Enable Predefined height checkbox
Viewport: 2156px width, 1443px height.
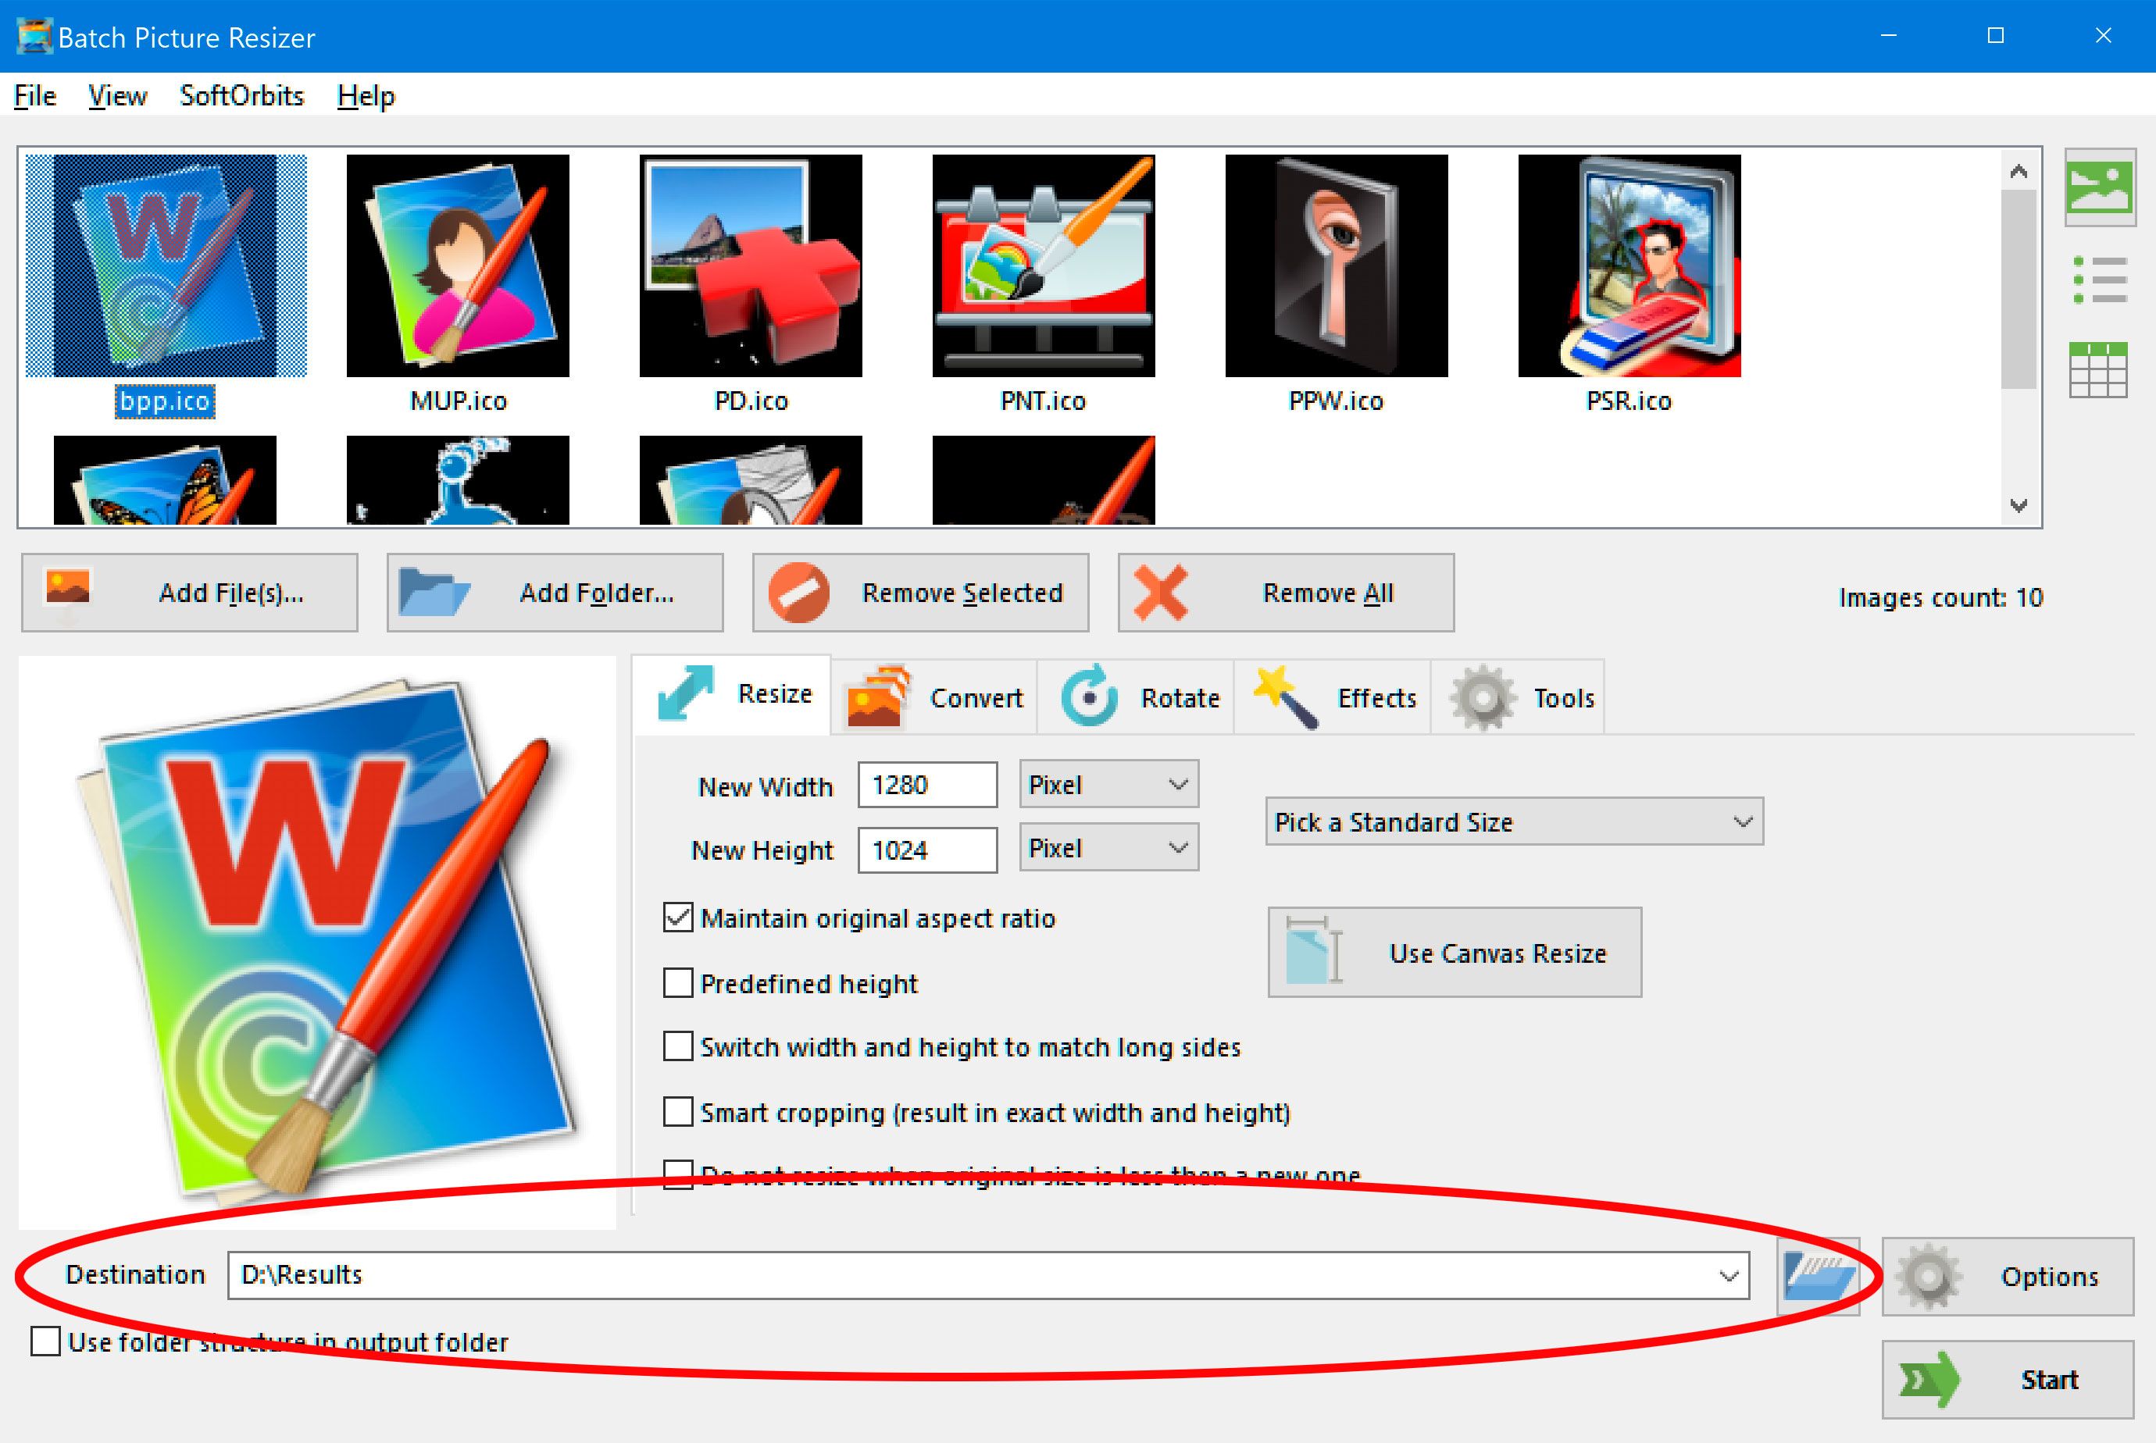pyautogui.click(x=676, y=984)
